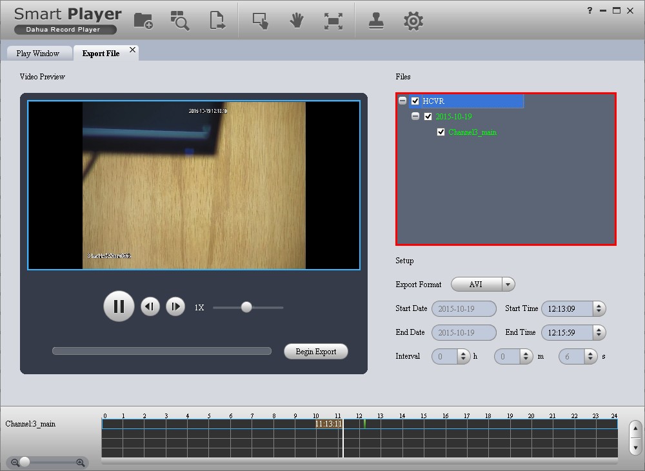
Task: Step to previous frame button
Action: 150,306
